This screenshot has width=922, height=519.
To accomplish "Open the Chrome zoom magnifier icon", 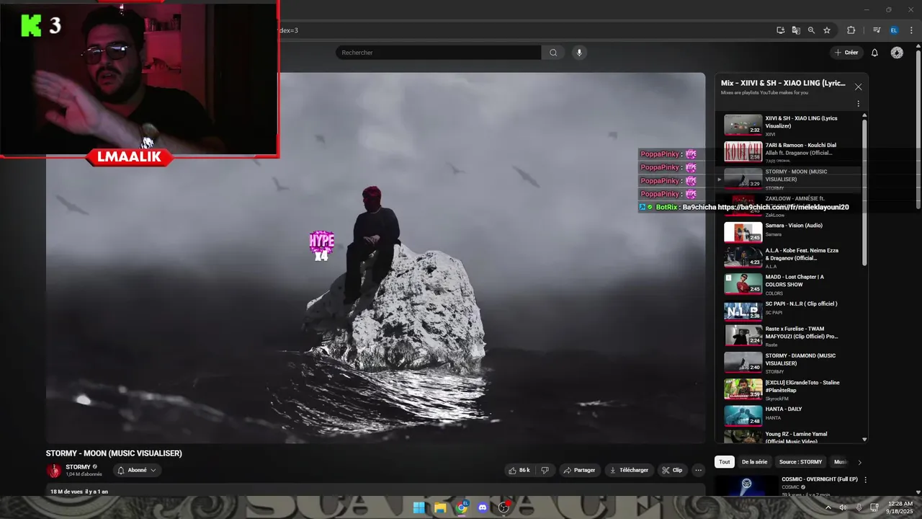I will pos(811,30).
